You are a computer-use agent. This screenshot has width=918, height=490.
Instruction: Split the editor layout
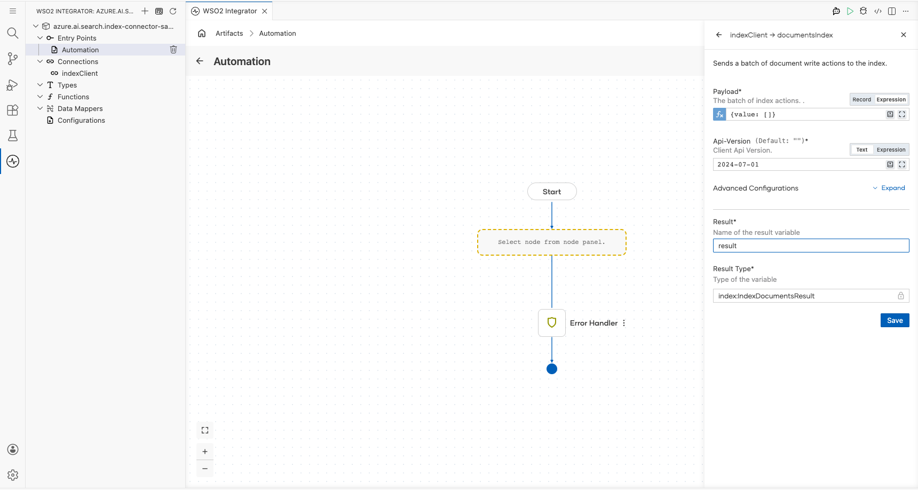892,11
